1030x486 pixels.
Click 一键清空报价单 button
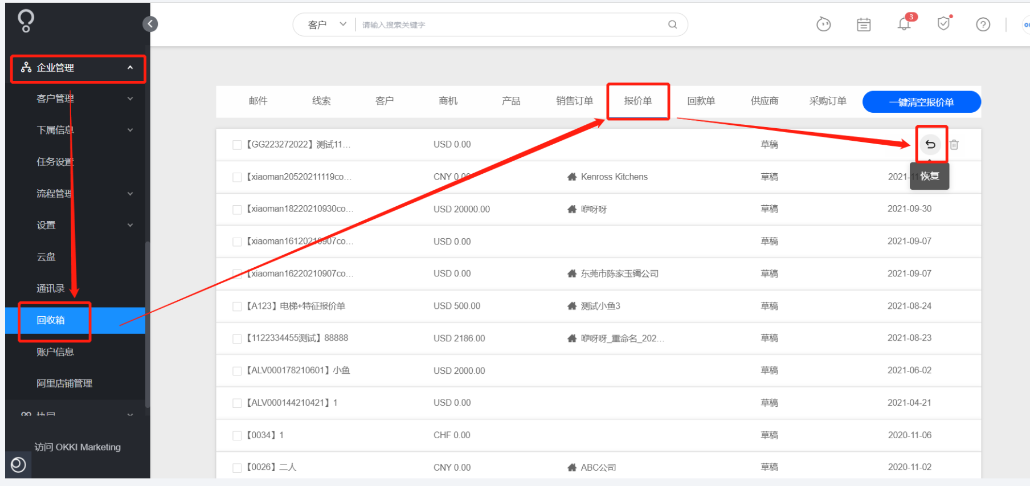[921, 102]
